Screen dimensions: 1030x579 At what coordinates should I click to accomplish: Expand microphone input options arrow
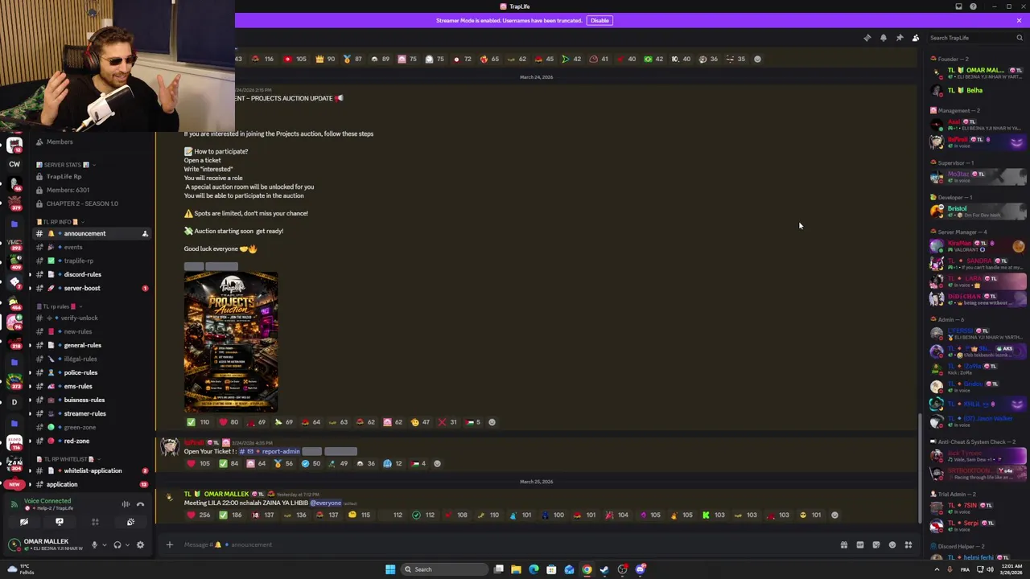(x=104, y=544)
